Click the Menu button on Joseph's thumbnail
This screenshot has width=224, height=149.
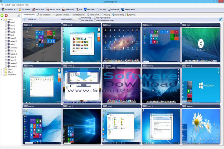tap(26, 66)
